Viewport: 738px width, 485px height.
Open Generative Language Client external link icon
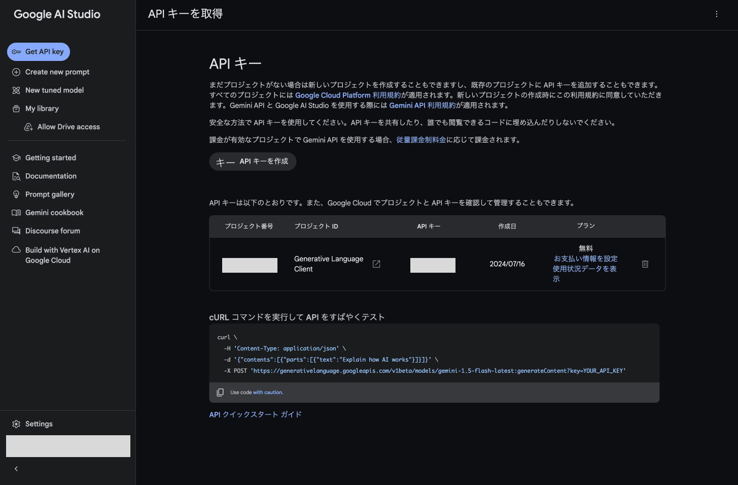pyautogui.click(x=376, y=264)
